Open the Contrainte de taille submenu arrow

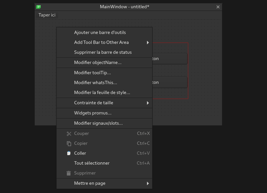pyautogui.click(x=148, y=103)
